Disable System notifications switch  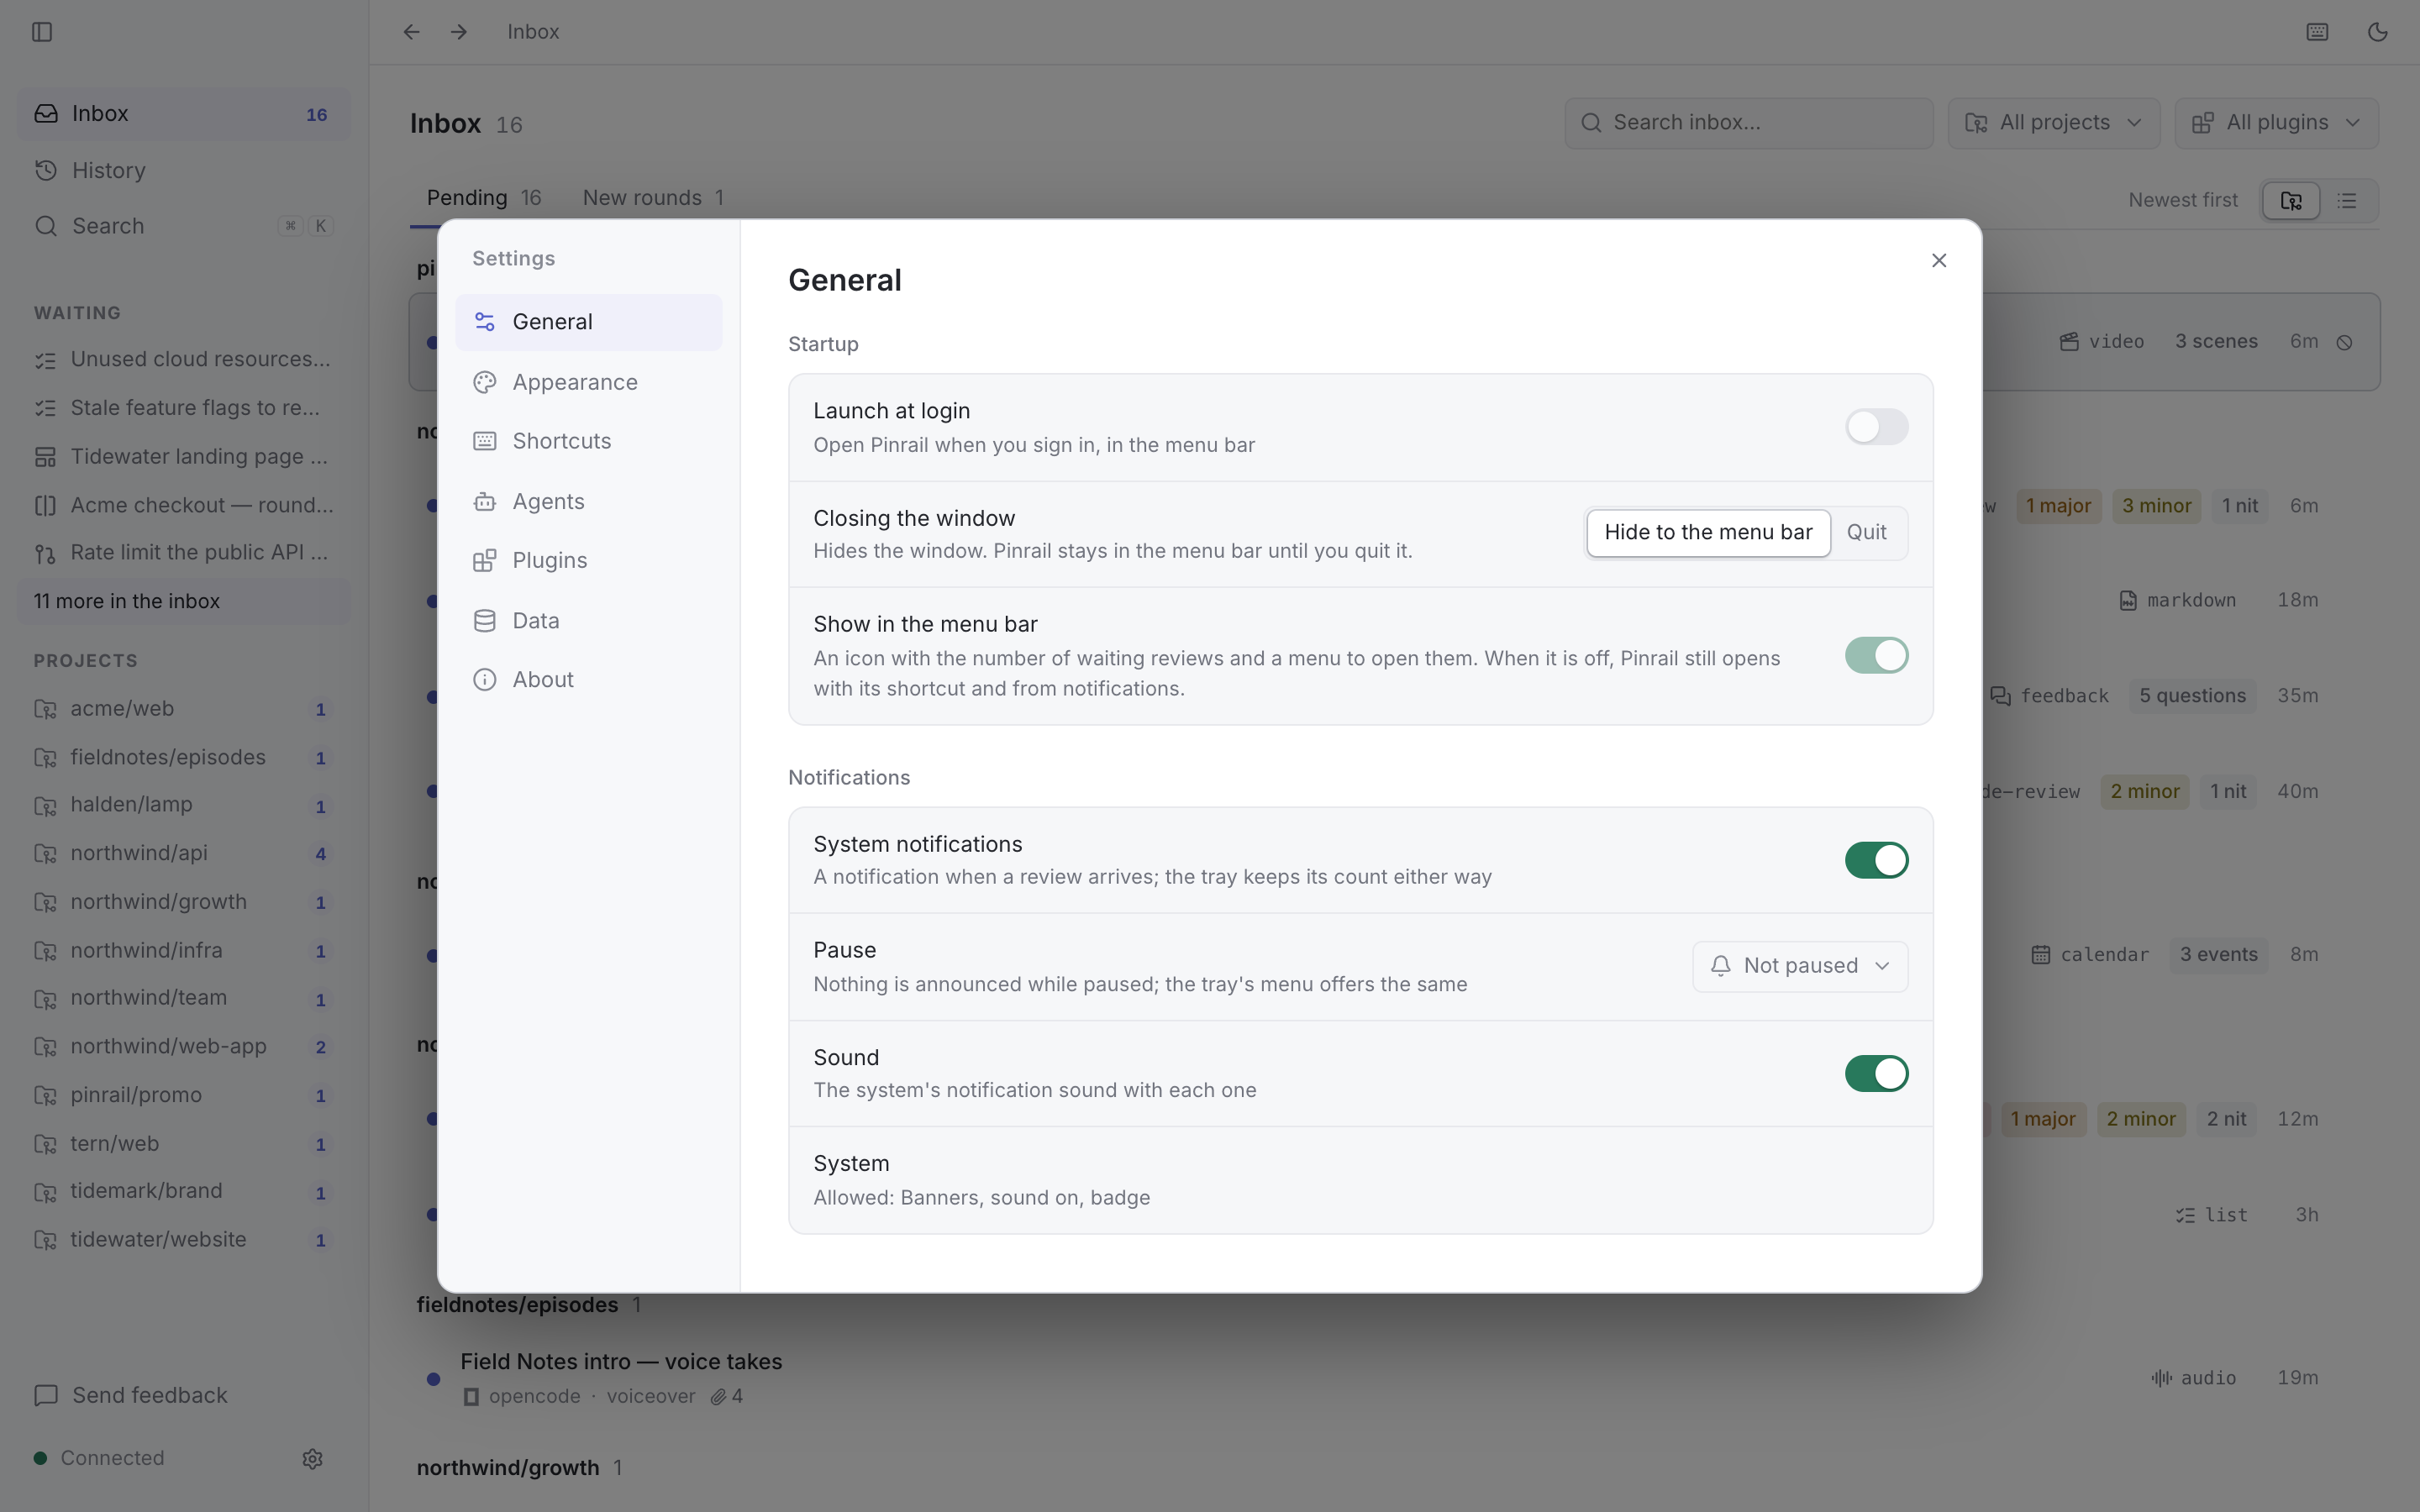(x=1876, y=860)
